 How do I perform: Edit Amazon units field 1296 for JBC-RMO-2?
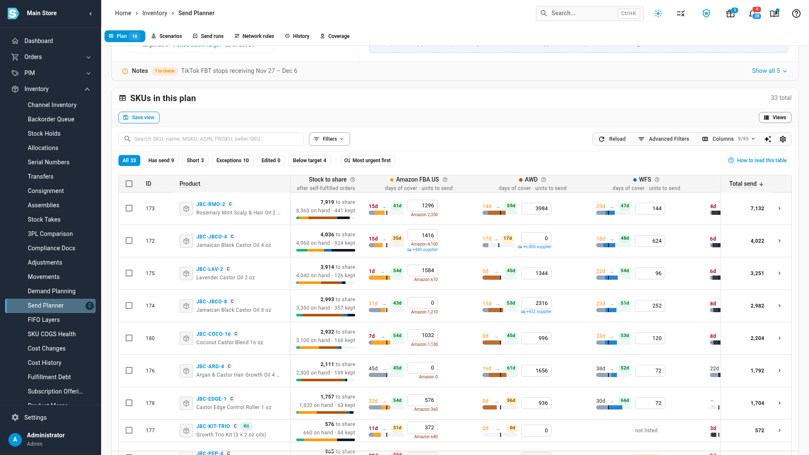click(x=423, y=206)
